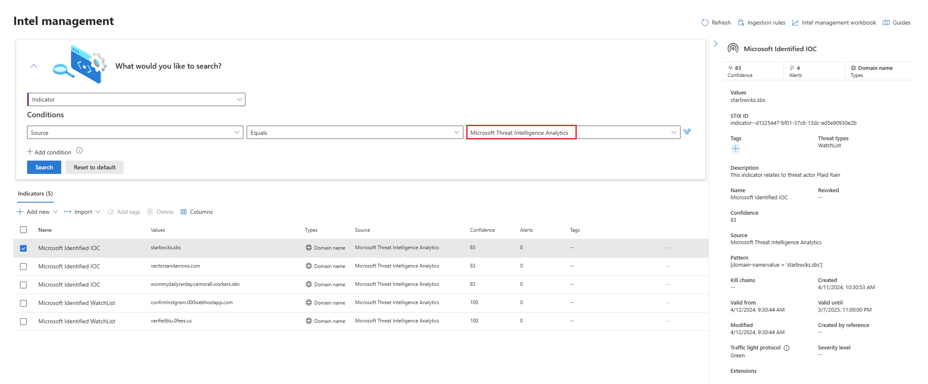Click Reset to default button
Screen dimensions: 928x384
(x=95, y=167)
